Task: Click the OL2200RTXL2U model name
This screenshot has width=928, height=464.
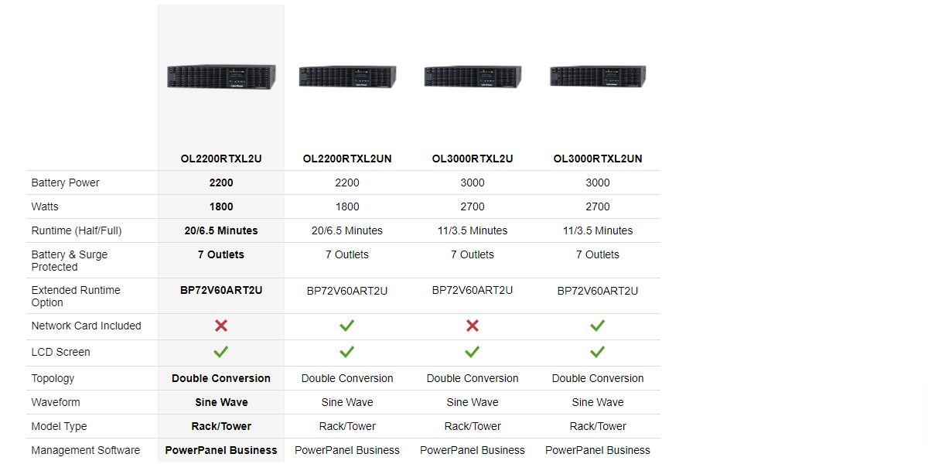Action: click(x=221, y=159)
